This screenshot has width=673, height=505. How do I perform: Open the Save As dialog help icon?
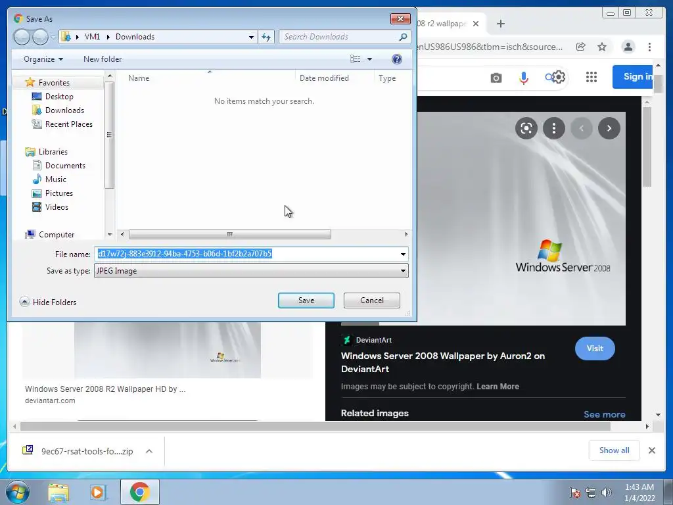[397, 59]
